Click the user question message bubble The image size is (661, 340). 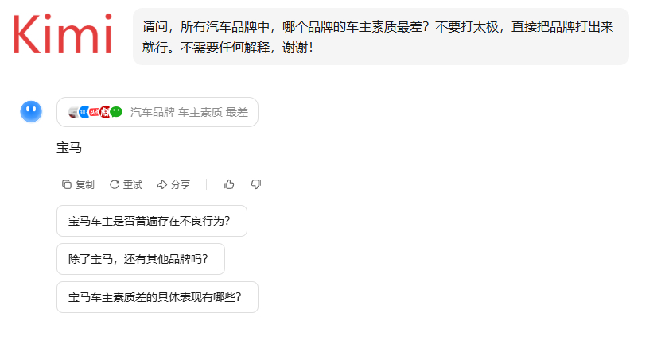click(381, 37)
